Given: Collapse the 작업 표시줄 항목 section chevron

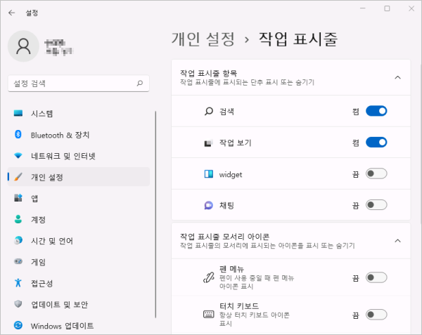Looking at the screenshot, I should (397, 78).
